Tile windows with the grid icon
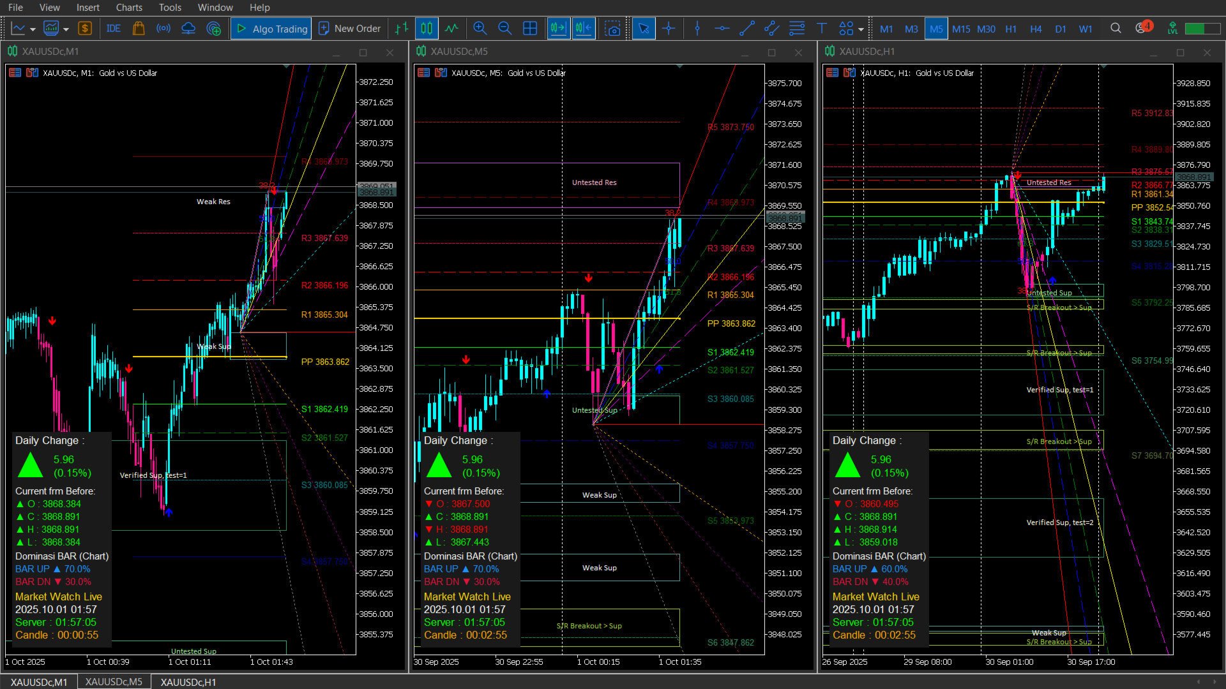The image size is (1226, 689). (x=530, y=29)
